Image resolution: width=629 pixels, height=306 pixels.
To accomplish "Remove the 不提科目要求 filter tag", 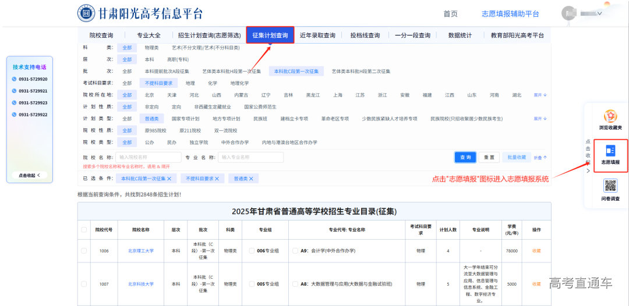I will pos(217,179).
